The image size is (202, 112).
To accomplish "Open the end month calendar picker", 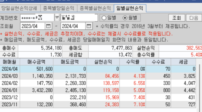I will pyautogui.click(x=89, y=26).
